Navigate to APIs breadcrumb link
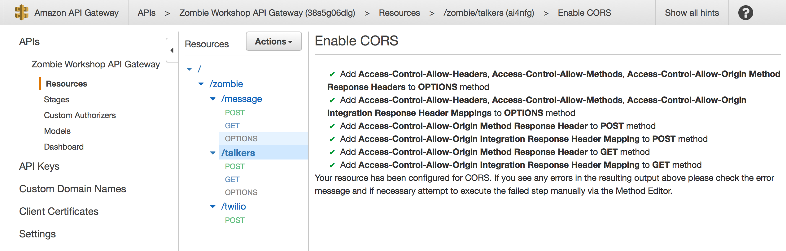This screenshot has width=786, height=251. tap(146, 13)
